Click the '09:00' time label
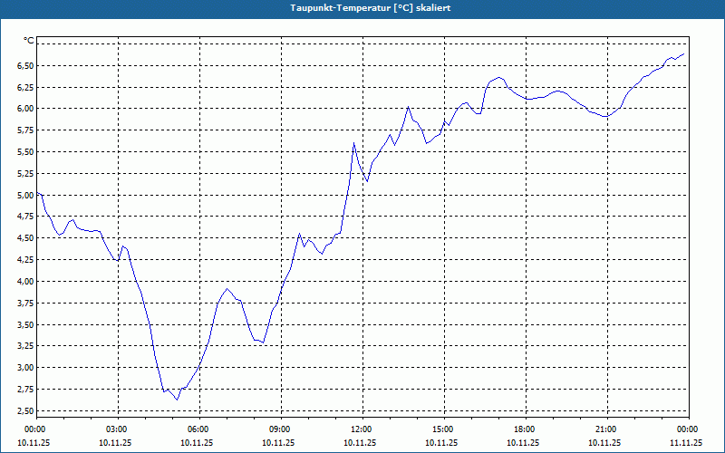 click(281, 429)
